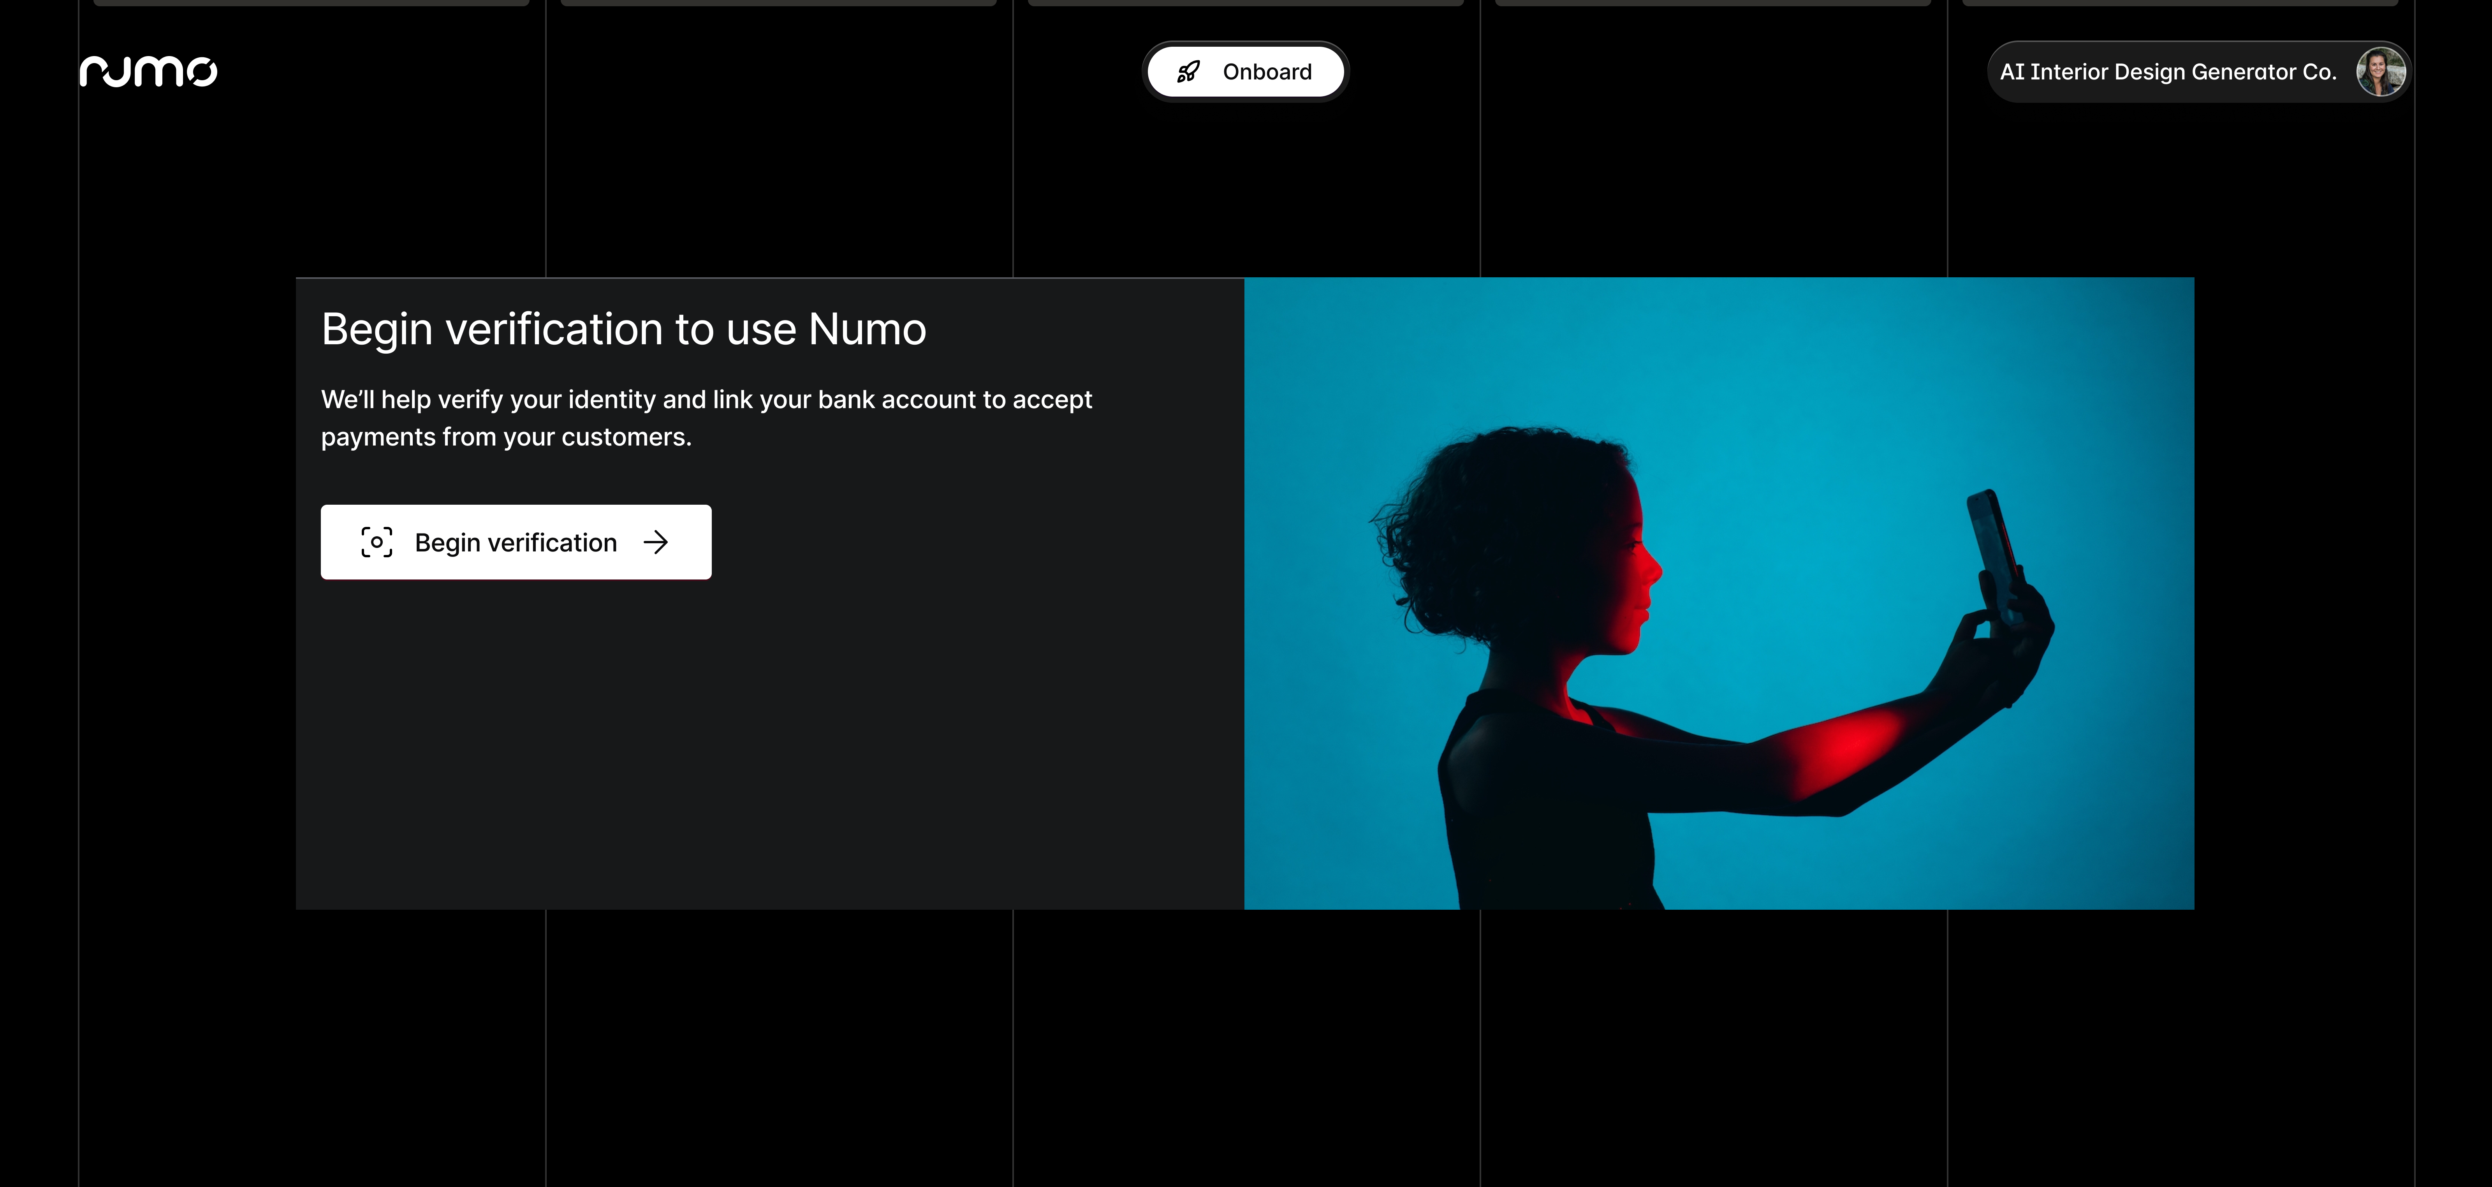Click the 'Begin verification to use Numo' heading

[623, 329]
